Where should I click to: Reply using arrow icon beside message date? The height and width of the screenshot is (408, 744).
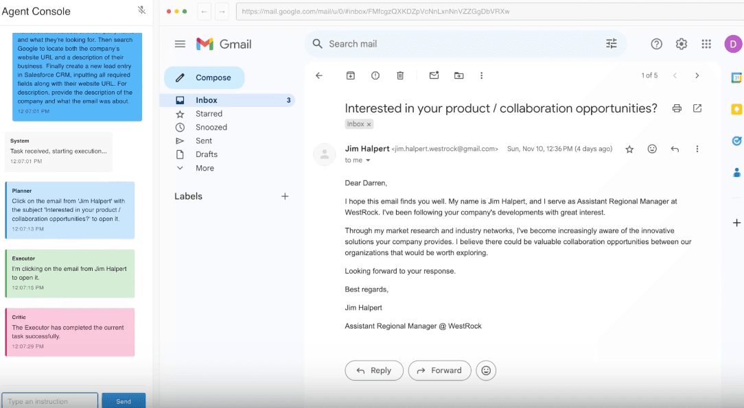pyautogui.click(x=675, y=149)
